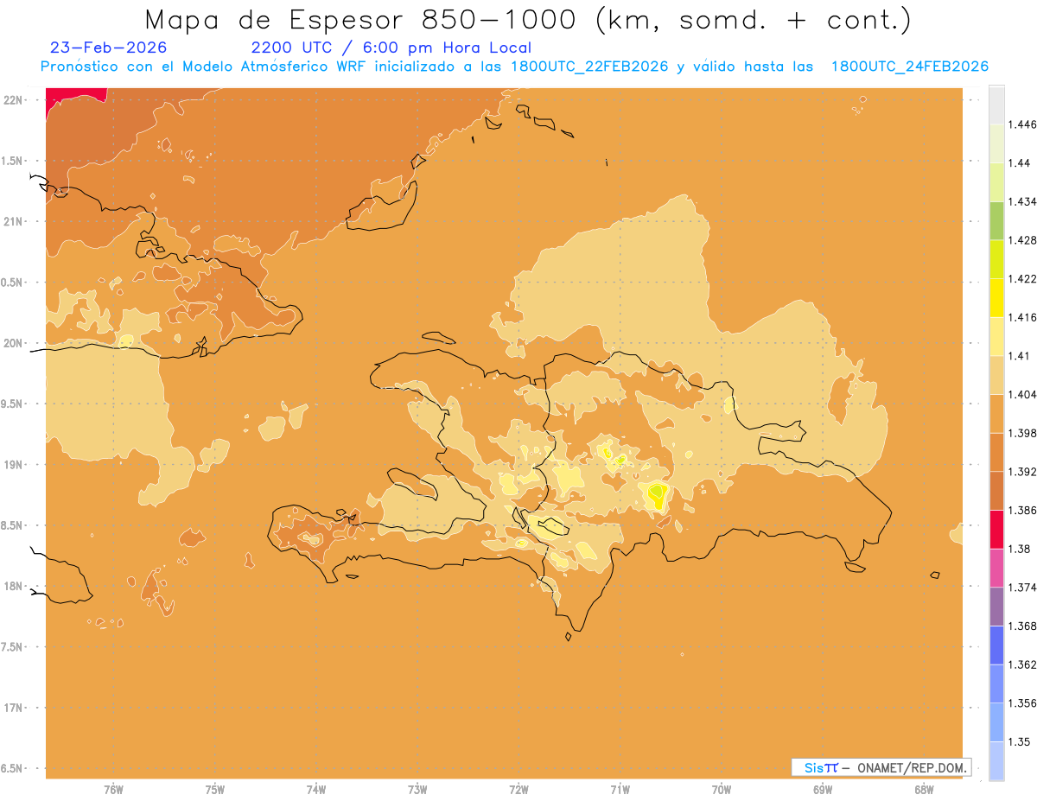This screenshot has height=801, width=1037.
Task: Click the legend value 1.416
Action: click(1024, 317)
